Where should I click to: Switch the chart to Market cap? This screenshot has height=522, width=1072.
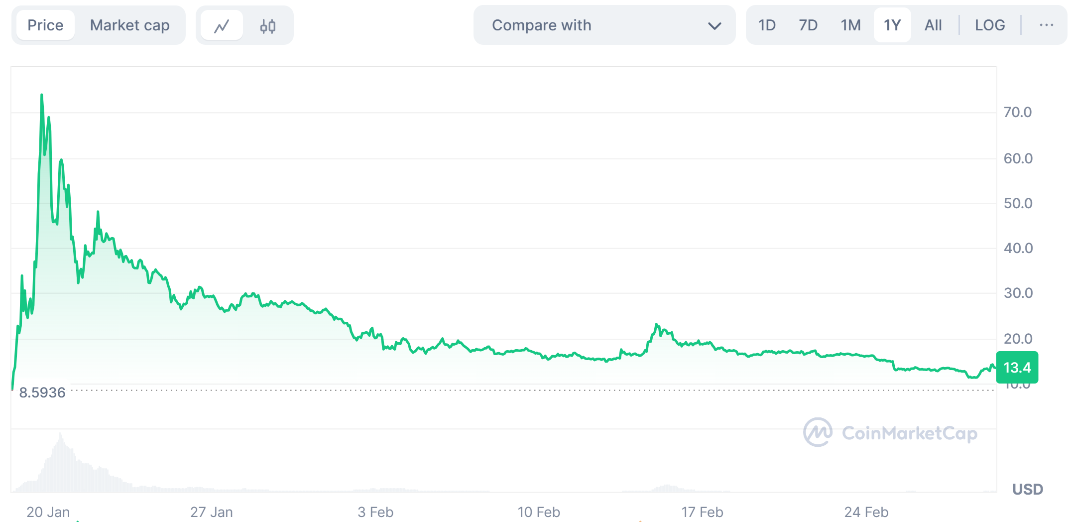[129, 25]
